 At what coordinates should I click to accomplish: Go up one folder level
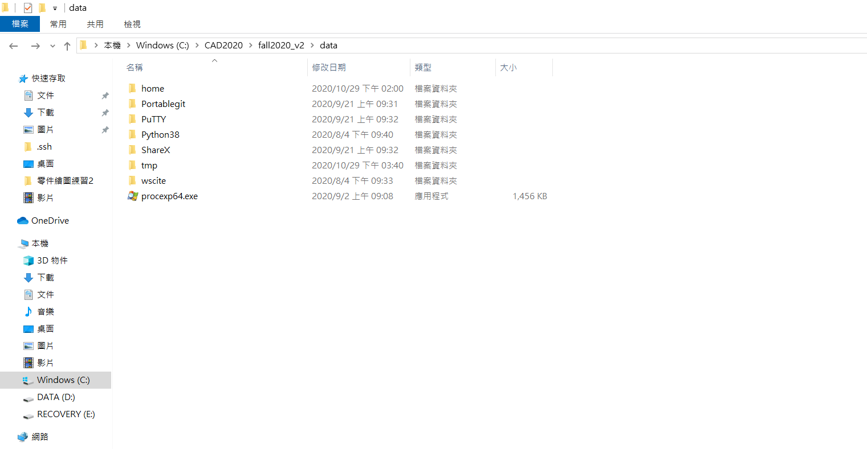click(67, 46)
